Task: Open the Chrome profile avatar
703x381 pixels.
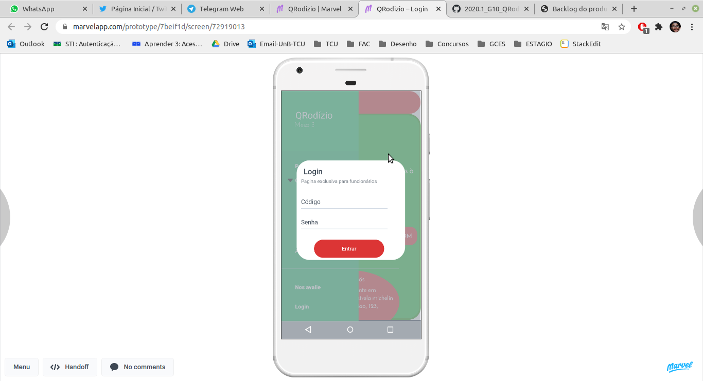Action: (675, 27)
